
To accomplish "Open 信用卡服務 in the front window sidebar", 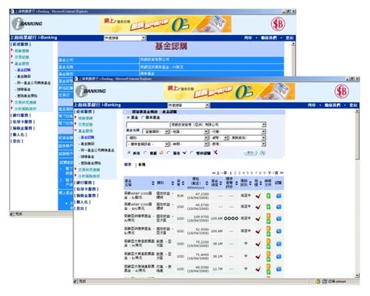I will click(x=87, y=189).
